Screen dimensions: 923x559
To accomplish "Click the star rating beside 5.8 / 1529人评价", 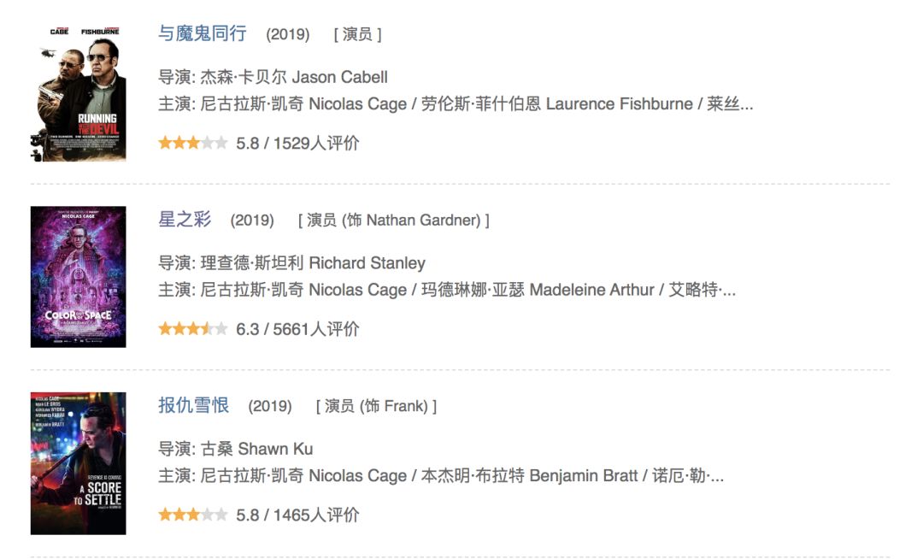I will click(x=192, y=144).
